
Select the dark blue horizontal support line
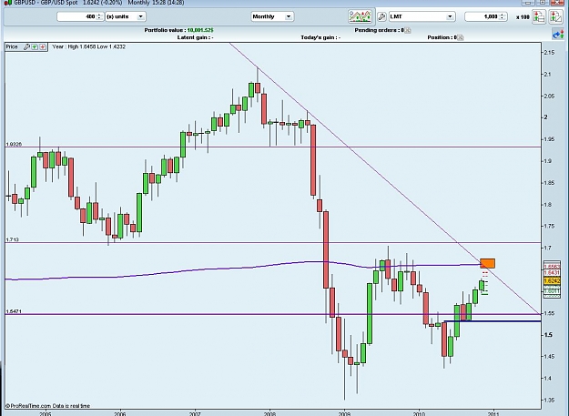coord(493,321)
